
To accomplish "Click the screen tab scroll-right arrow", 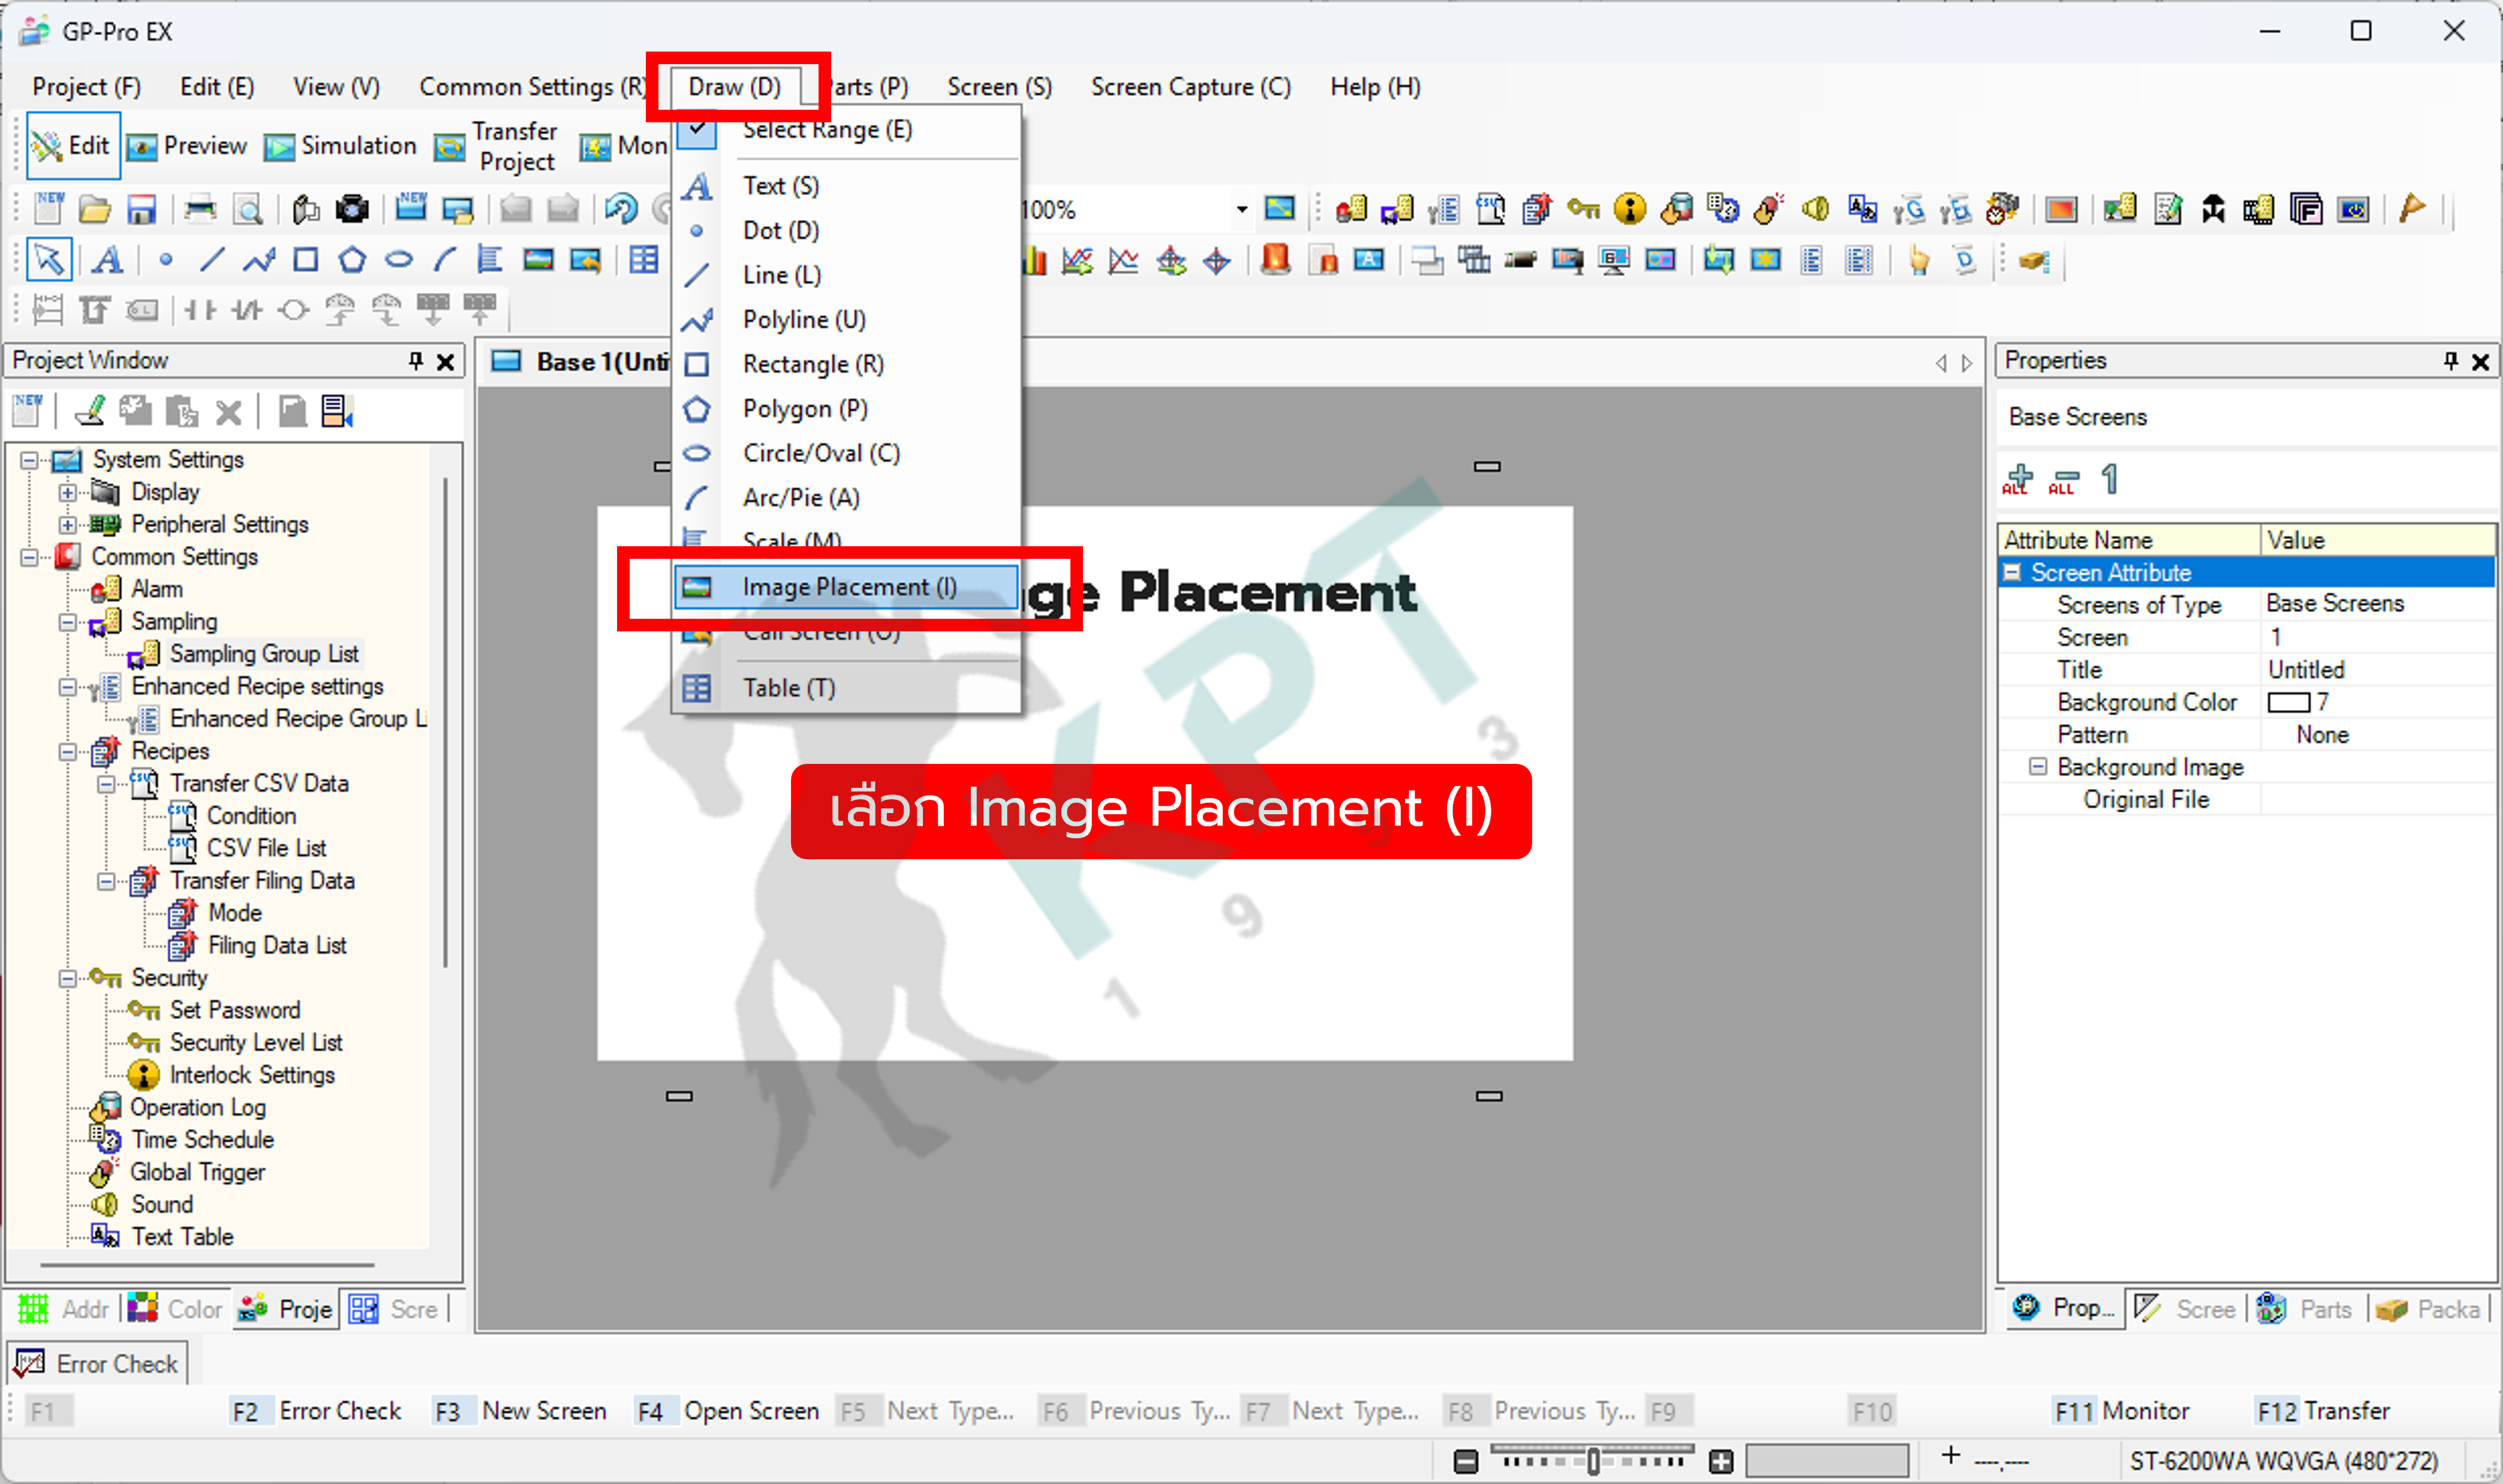I will [1967, 363].
